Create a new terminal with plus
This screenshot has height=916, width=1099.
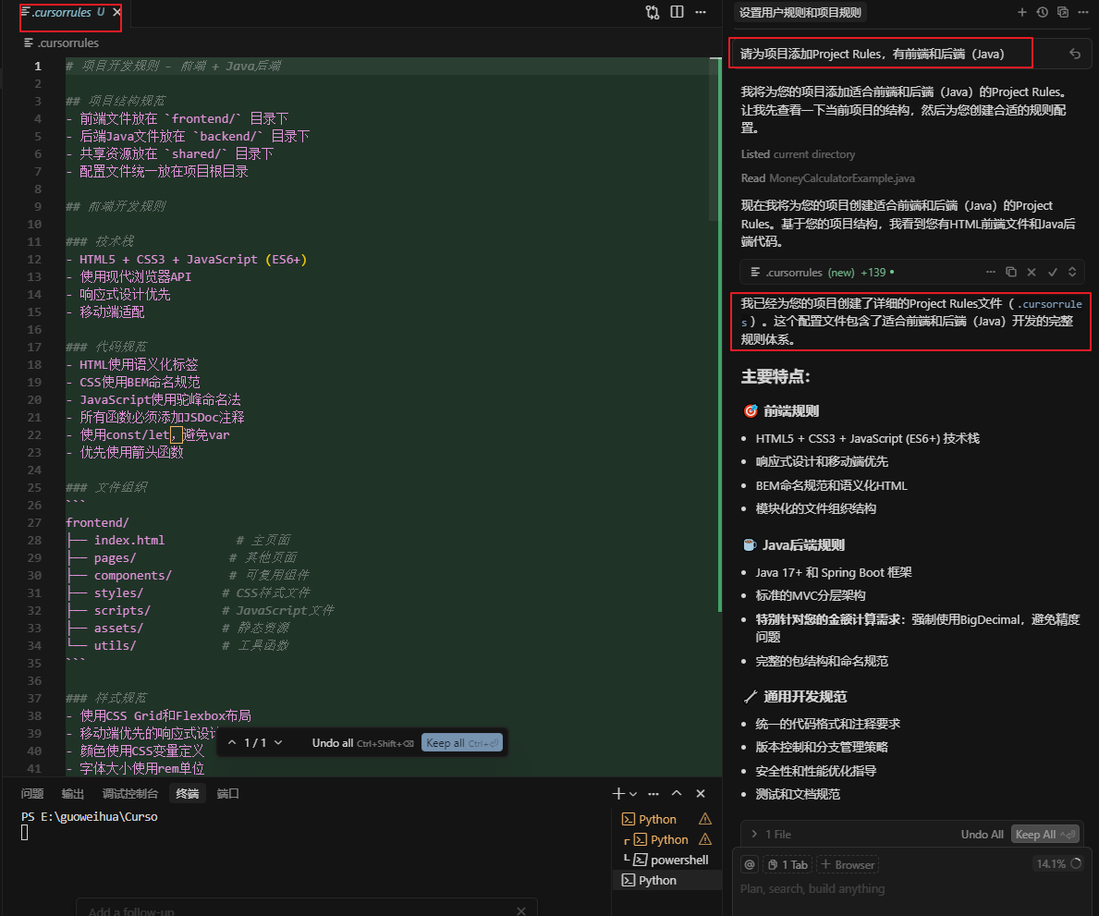[x=618, y=793]
